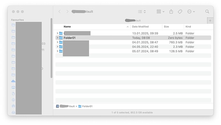Image resolution: width=221 pixels, height=125 pixels.
Task: Expand the 128.5 MB folder arrow
Action: click(x=57, y=51)
